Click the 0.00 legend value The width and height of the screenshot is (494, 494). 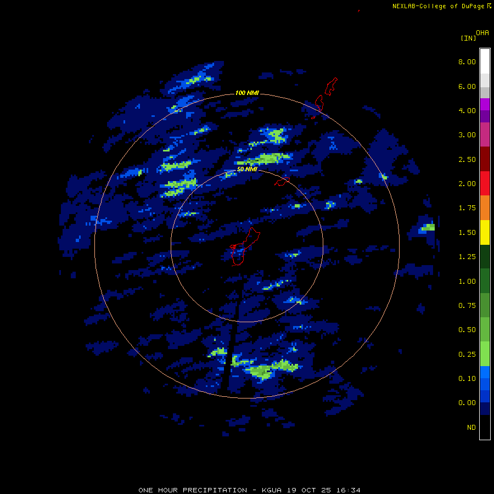(x=467, y=403)
